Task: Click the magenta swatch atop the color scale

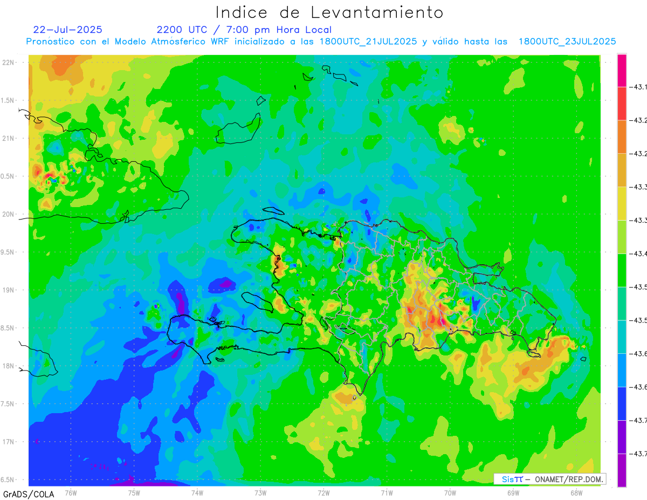Action: pos(622,70)
